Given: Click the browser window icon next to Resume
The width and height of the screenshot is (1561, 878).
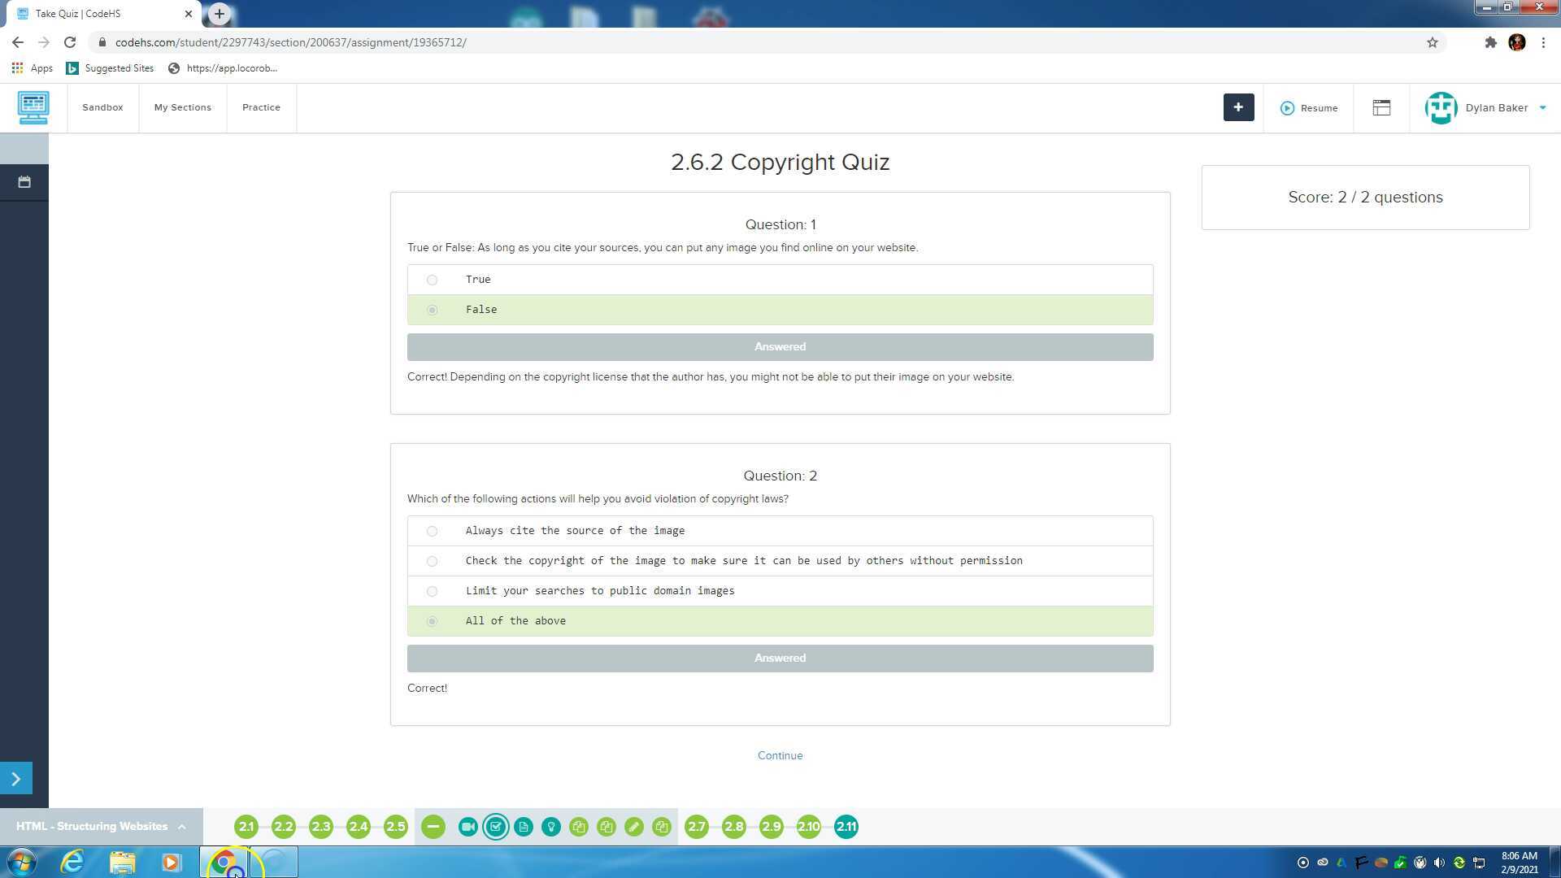Looking at the screenshot, I should [x=1381, y=107].
